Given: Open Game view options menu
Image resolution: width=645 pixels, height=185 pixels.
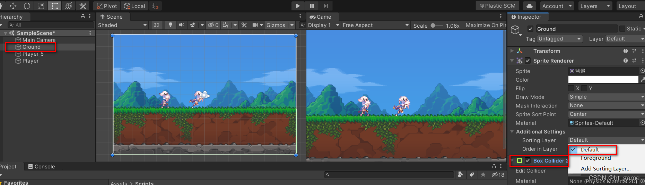Looking at the screenshot, I should tap(501, 16).
